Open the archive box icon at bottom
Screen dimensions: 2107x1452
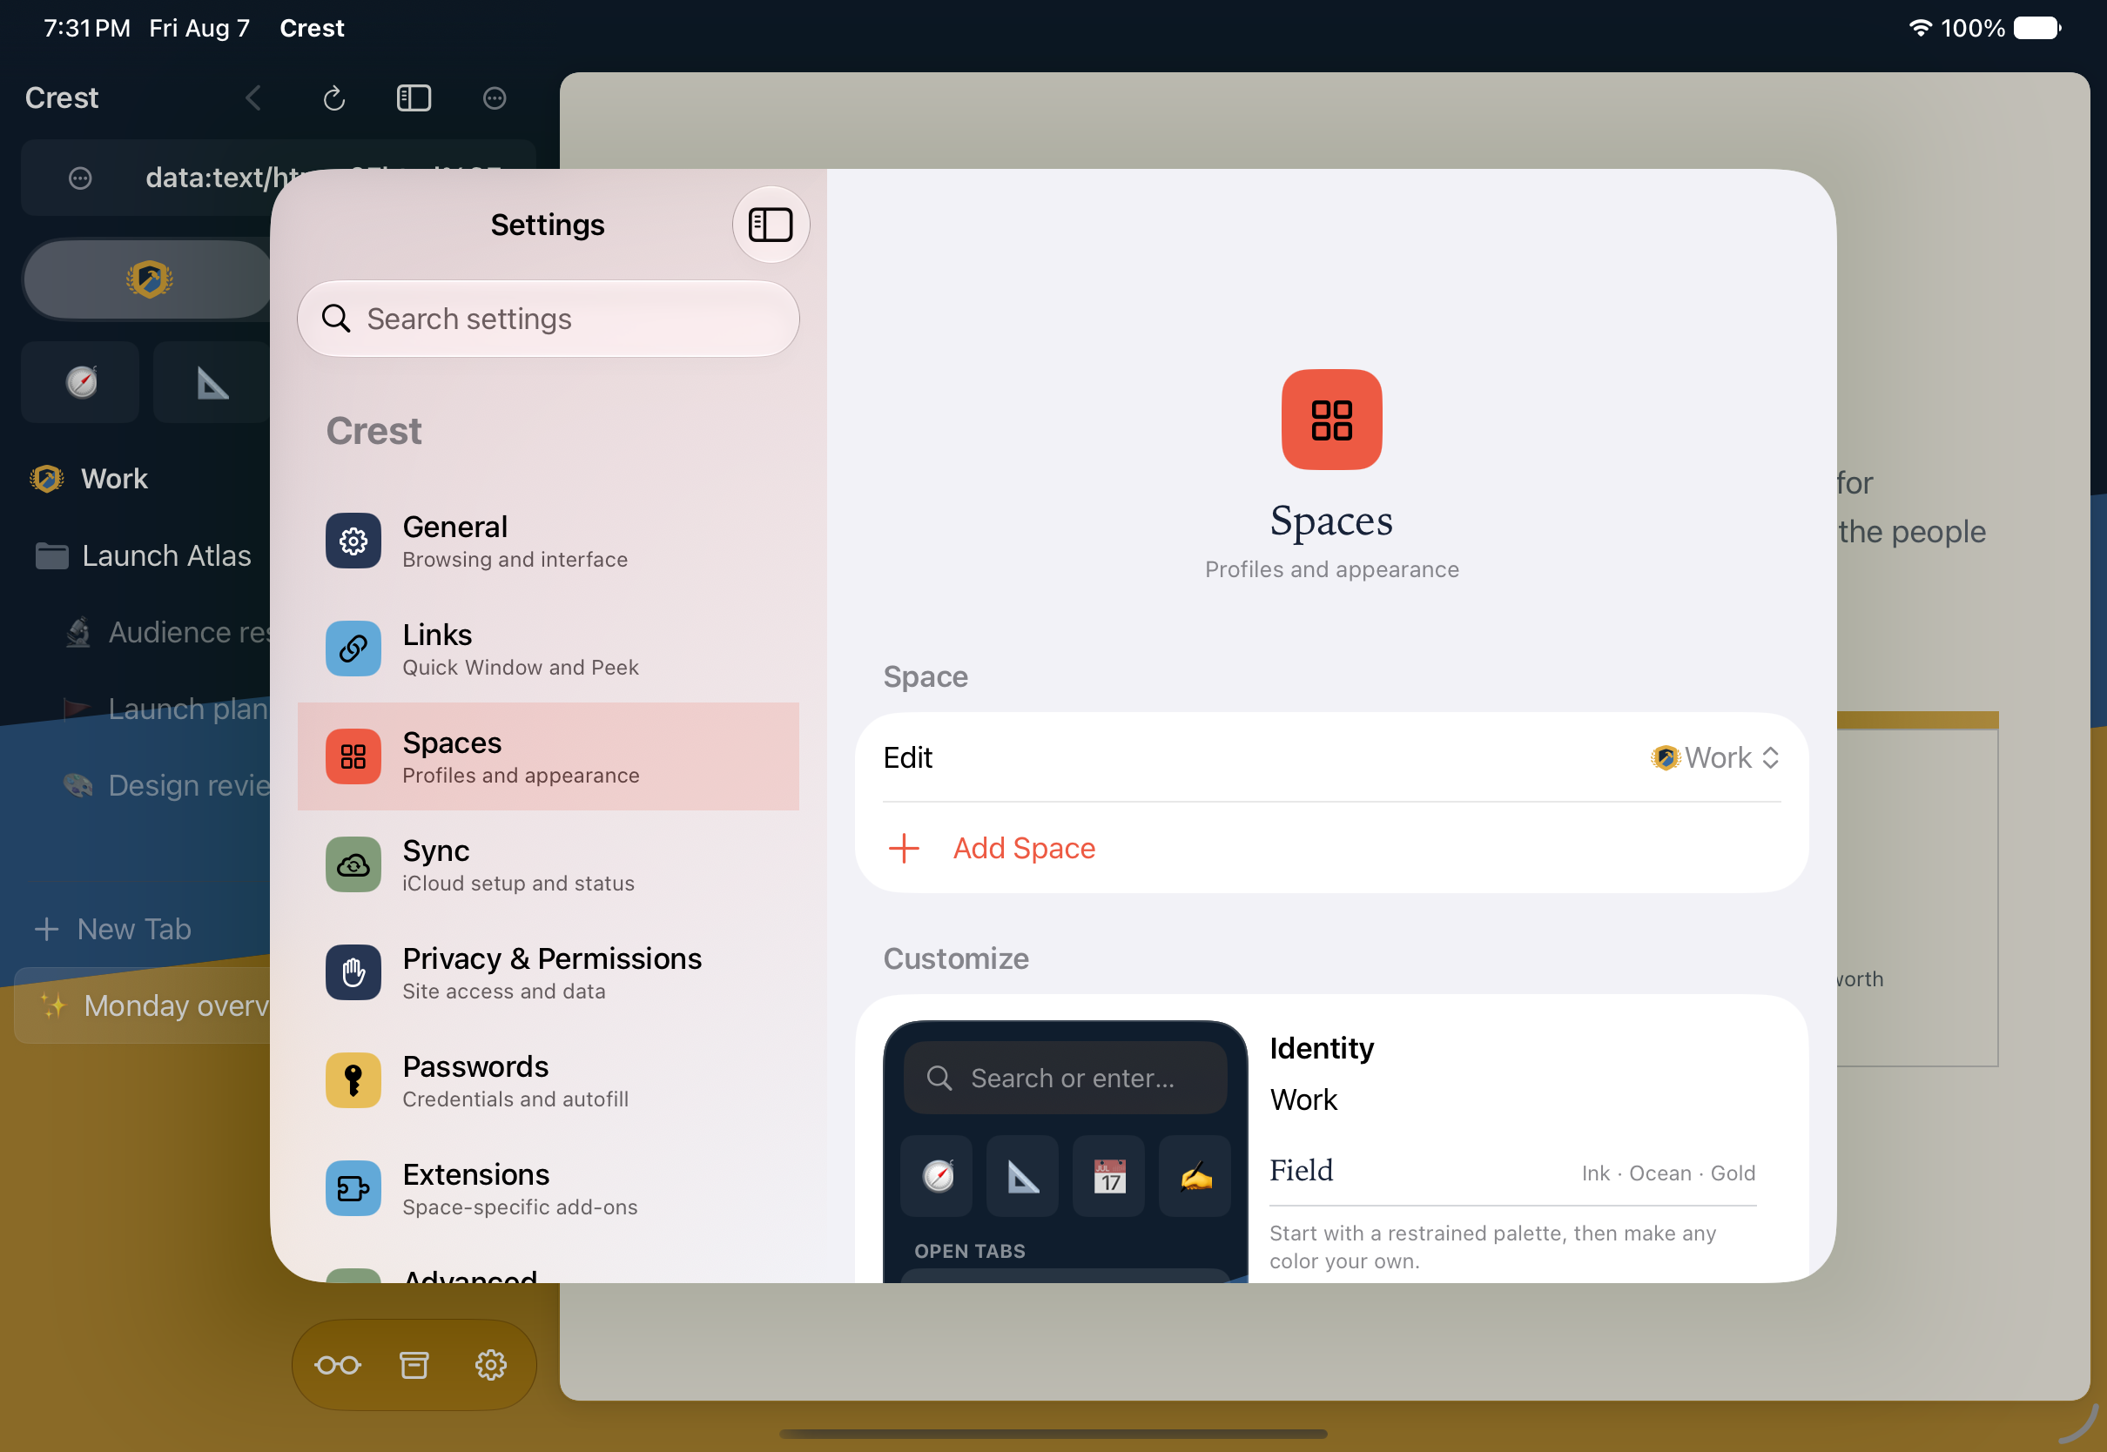[414, 1366]
